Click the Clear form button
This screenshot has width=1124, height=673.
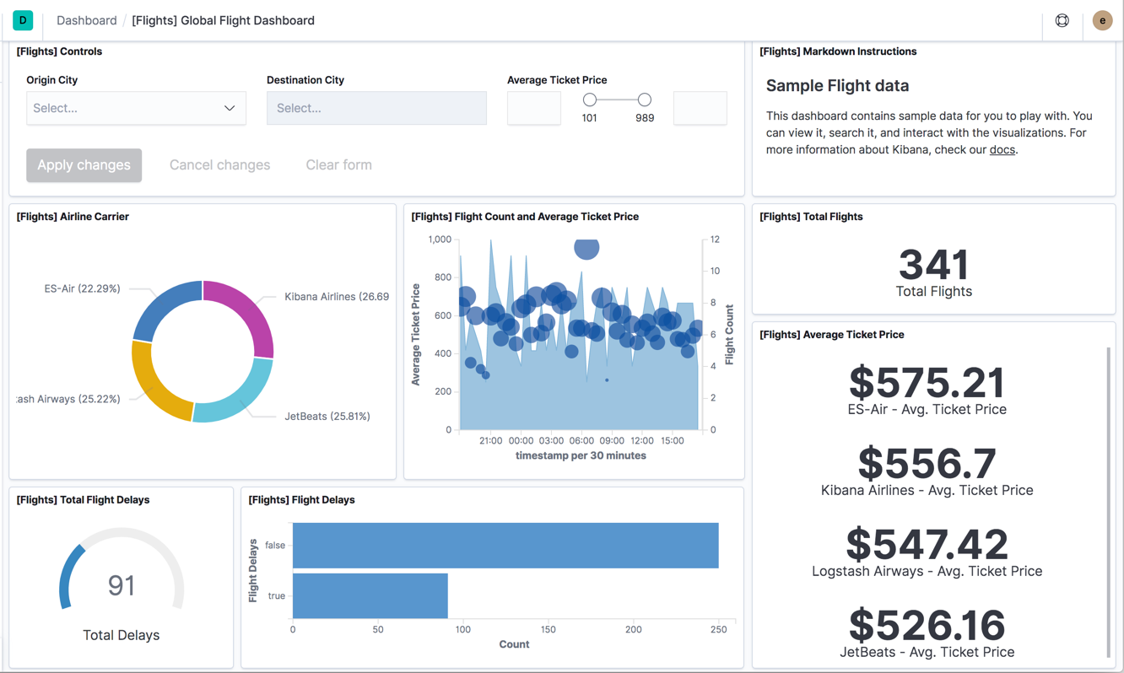pos(338,165)
